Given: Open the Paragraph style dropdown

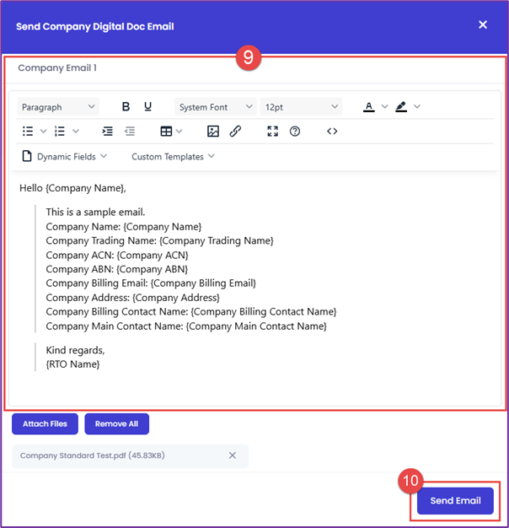Looking at the screenshot, I should click(57, 107).
